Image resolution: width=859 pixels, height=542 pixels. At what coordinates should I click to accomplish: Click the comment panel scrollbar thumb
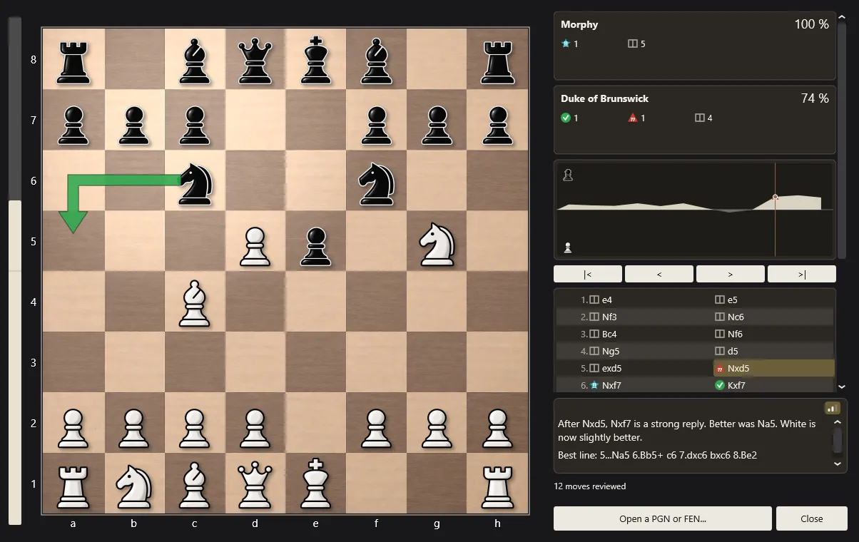[838, 441]
